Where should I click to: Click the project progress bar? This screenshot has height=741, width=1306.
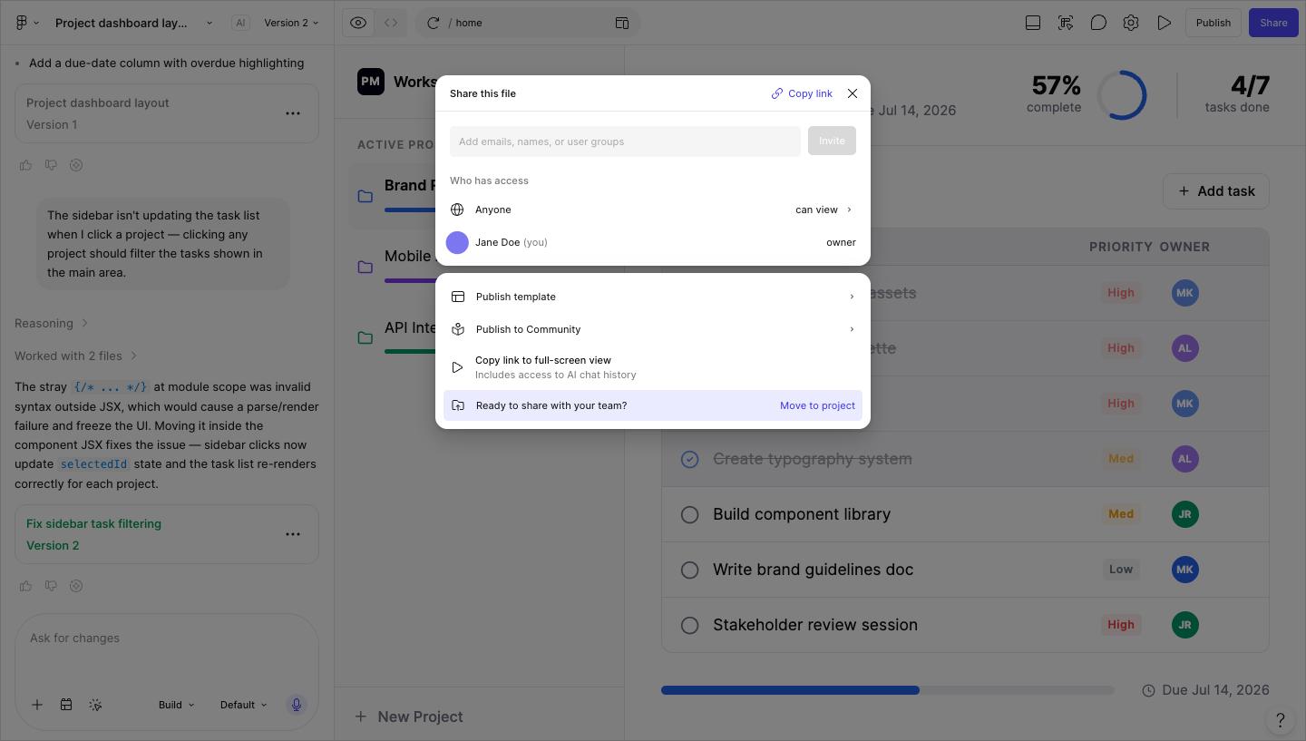pyautogui.click(x=888, y=690)
